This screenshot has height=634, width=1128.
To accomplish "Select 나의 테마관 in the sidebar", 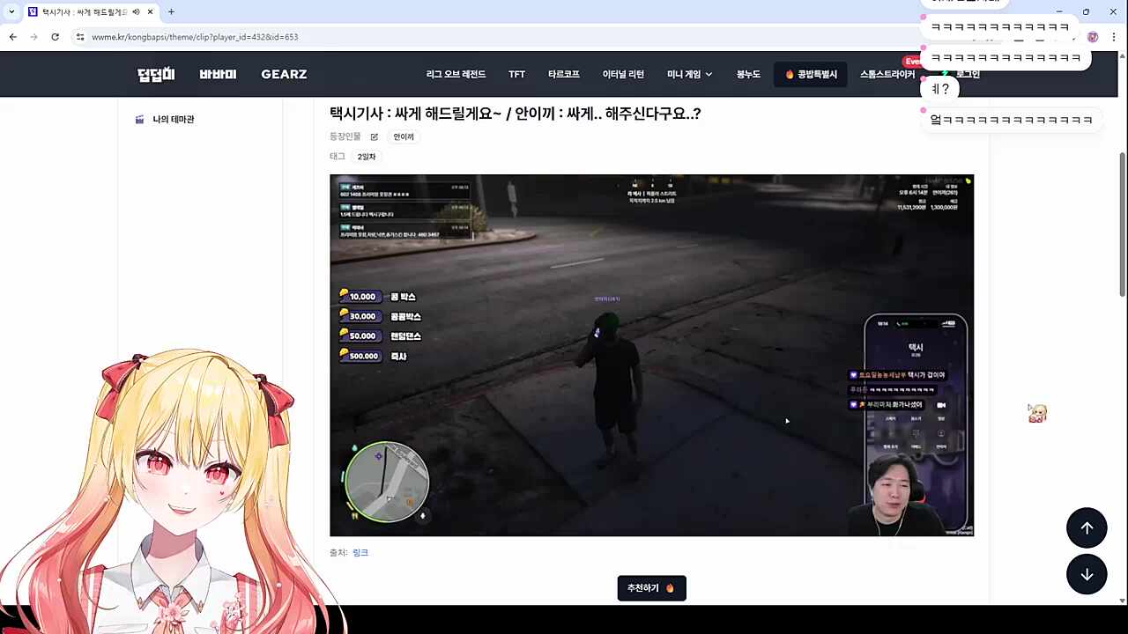I will [174, 119].
